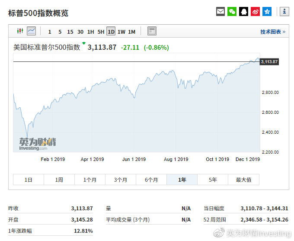Select the 1D interval

point(111,31)
